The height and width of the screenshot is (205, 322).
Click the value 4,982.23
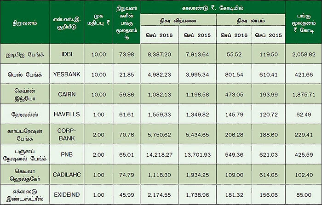click(x=159, y=74)
